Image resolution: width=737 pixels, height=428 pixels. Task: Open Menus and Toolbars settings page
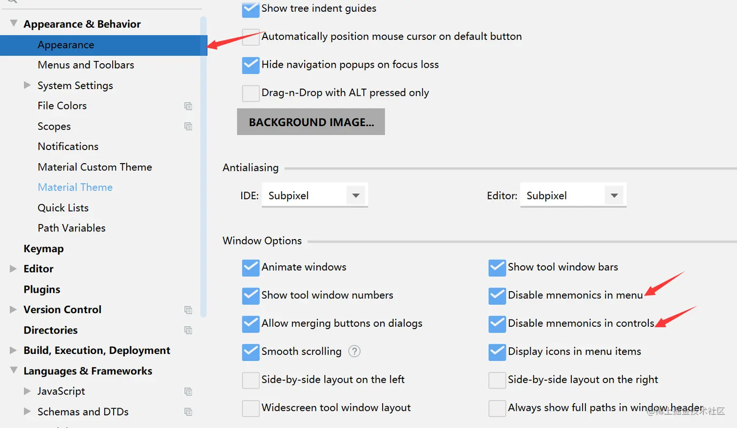coord(86,65)
